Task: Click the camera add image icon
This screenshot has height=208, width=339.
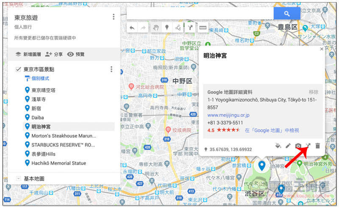Action: 298,146
